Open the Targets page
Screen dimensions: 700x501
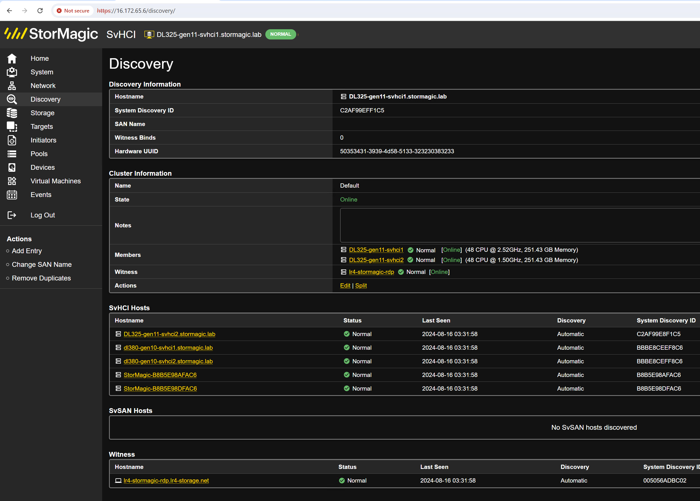[x=42, y=127]
